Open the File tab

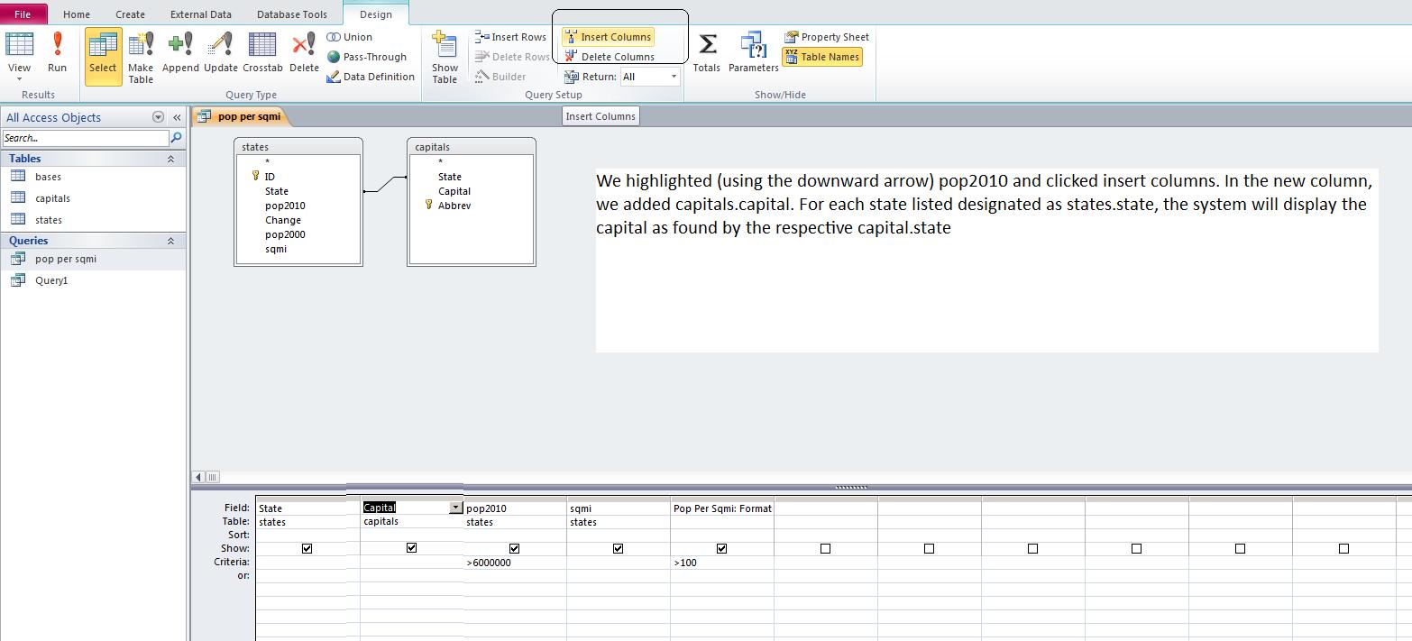click(23, 14)
